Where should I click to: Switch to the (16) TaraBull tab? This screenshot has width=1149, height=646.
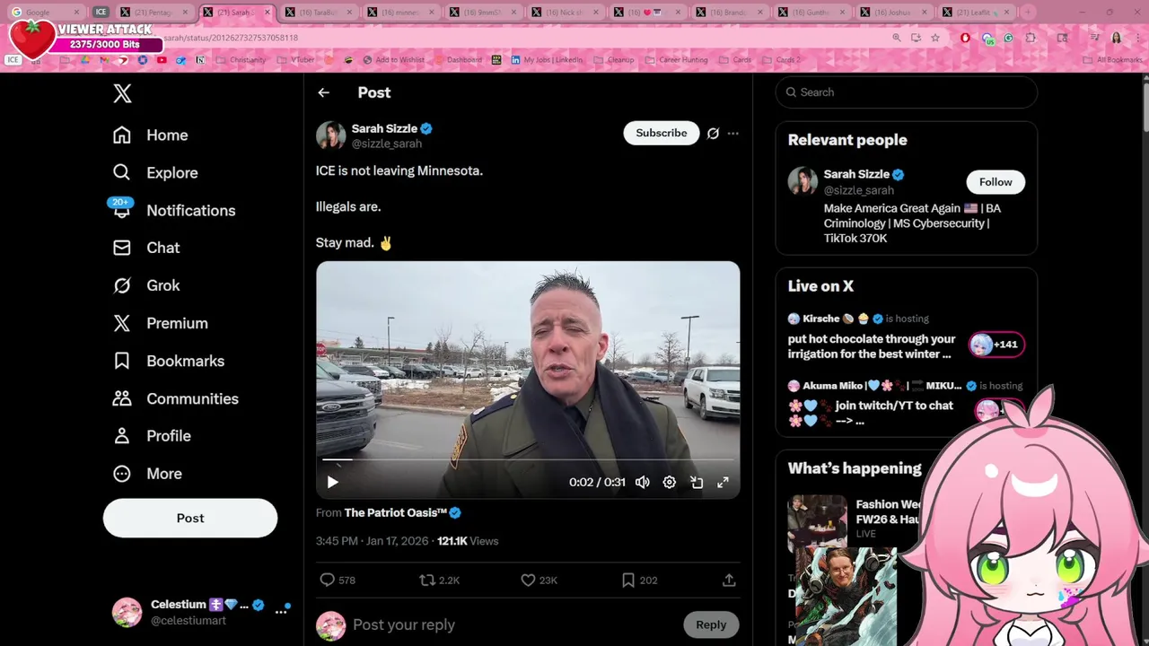(317, 13)
